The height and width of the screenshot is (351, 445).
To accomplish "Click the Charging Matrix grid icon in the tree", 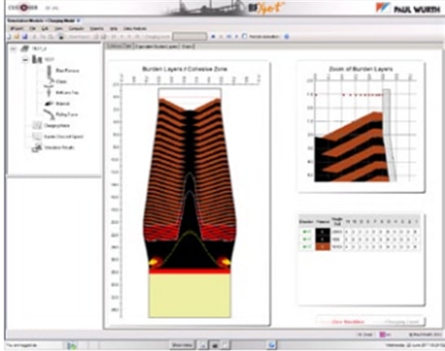I will tap(37, 125).
